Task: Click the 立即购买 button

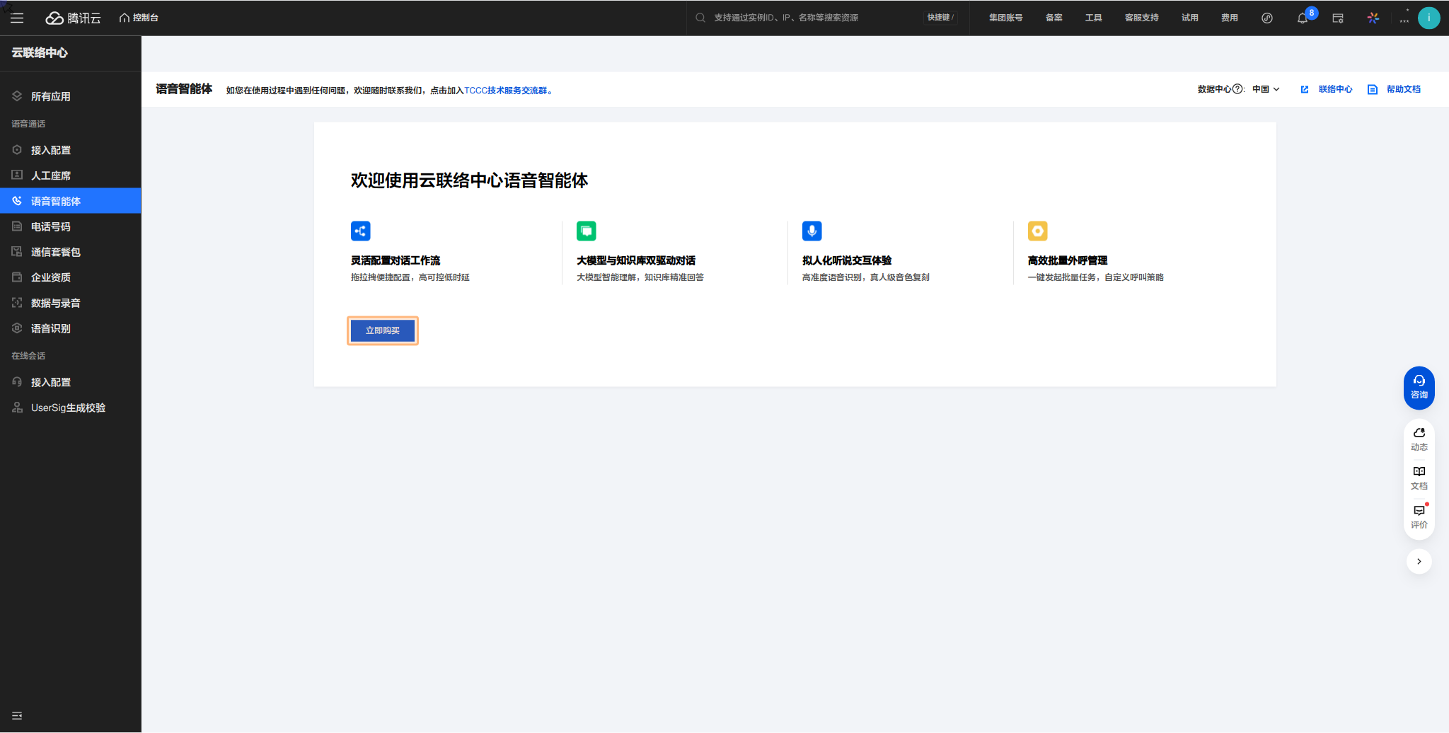Action: coord(383,330)
